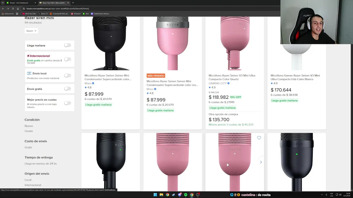Click the microphone tray icon

(x=326, y=195)
